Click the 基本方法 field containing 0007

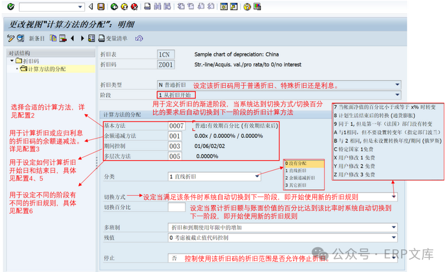point(176,126)
